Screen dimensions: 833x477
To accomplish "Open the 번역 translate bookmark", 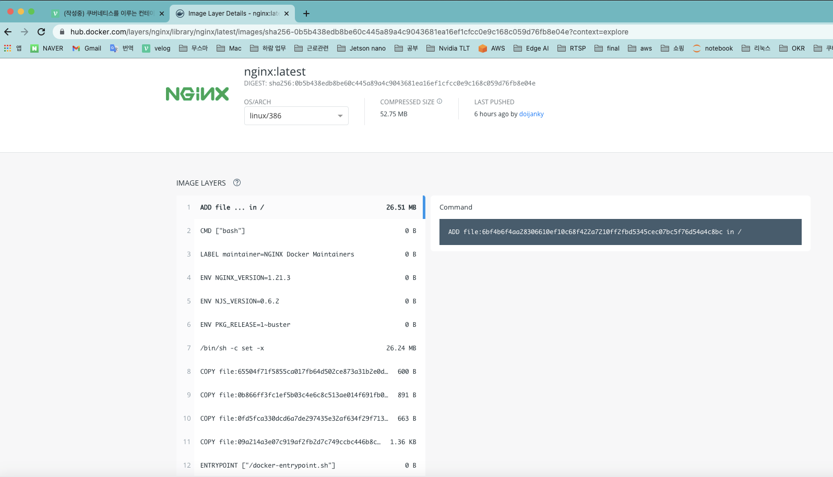I will (x=122, y=48).
